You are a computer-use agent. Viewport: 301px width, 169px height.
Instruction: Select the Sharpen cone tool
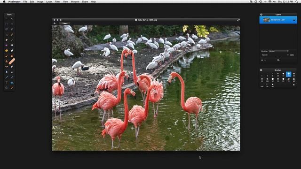tap(12, 72)
